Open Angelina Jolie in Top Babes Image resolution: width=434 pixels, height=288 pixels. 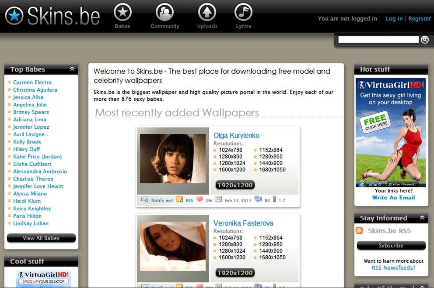click(30, 105)
